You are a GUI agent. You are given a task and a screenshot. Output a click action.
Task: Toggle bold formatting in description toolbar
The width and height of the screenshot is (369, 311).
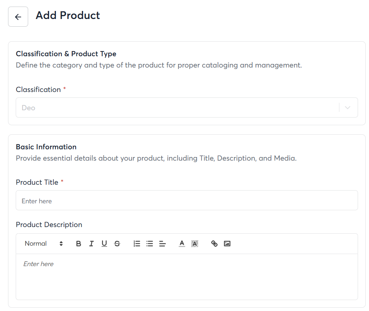tap(78, 243)
